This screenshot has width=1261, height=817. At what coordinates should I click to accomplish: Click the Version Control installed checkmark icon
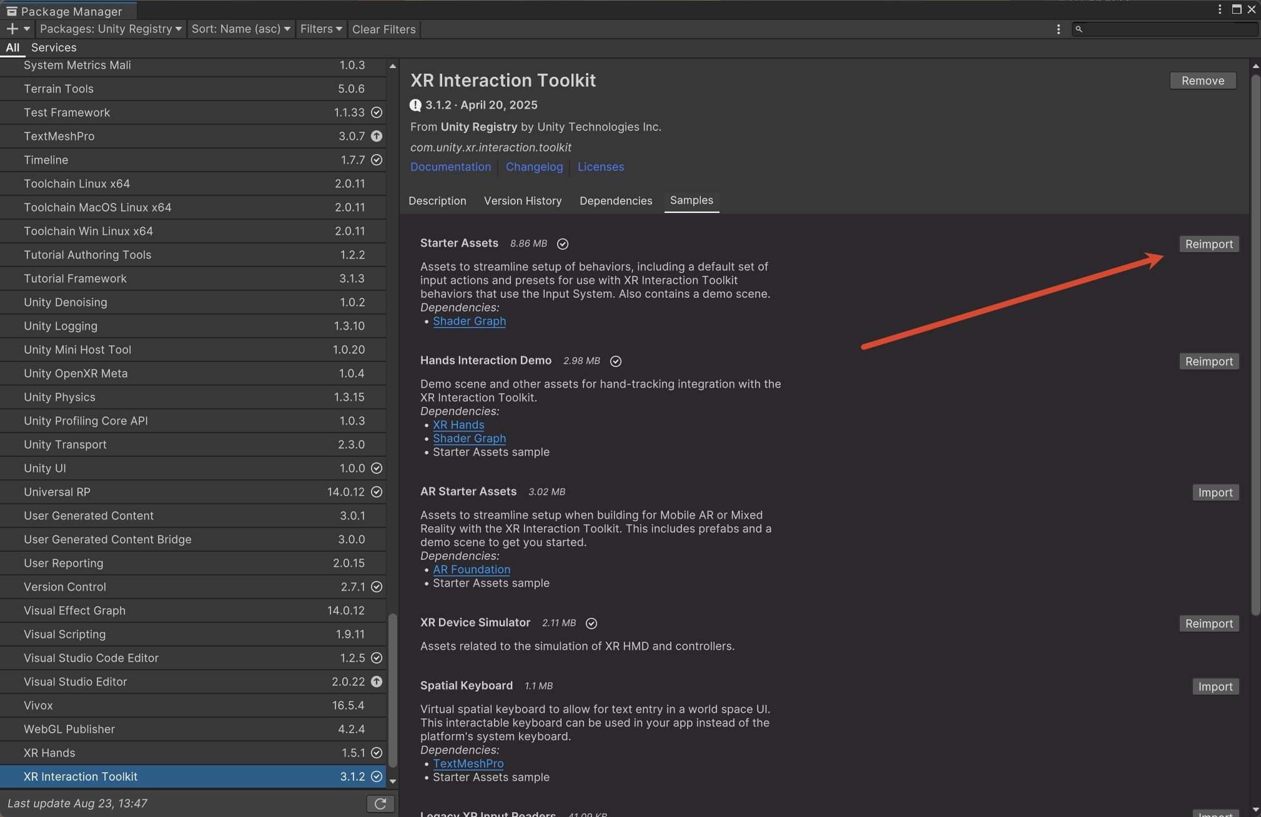coord(377,587)
